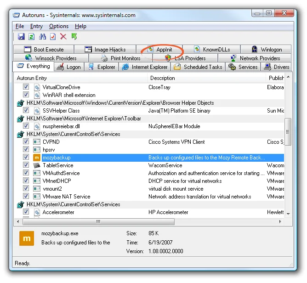The height and width of the screenshot is (283, 307).
Task: Click the Properties checkmark page icon
Action: click(x=53, y=37)
